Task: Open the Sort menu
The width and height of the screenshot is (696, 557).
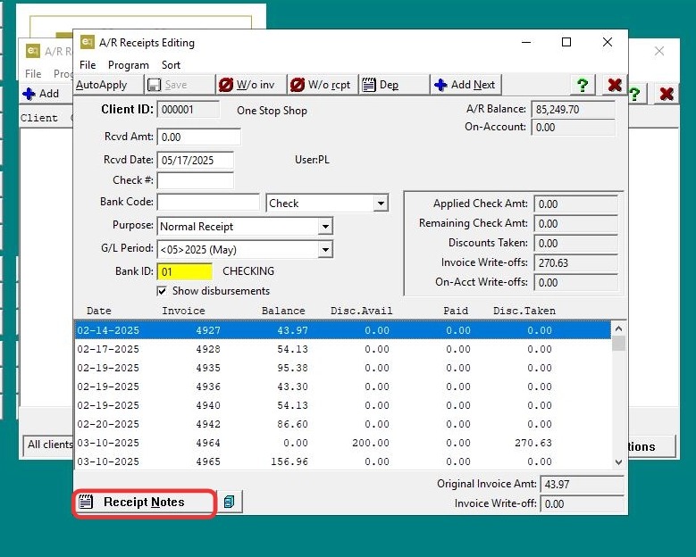Action: tap(171, 65)
